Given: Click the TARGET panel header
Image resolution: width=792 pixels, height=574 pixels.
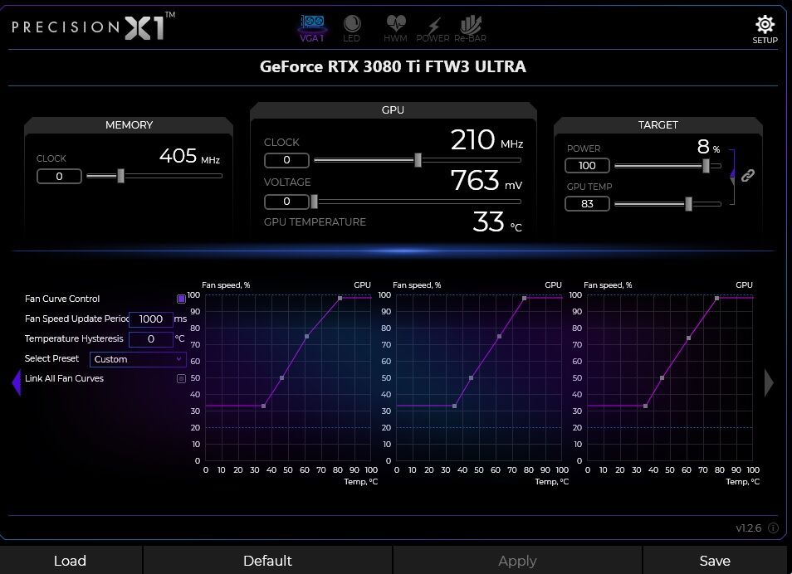Looking at the screenshot, I should click(658, 124).
